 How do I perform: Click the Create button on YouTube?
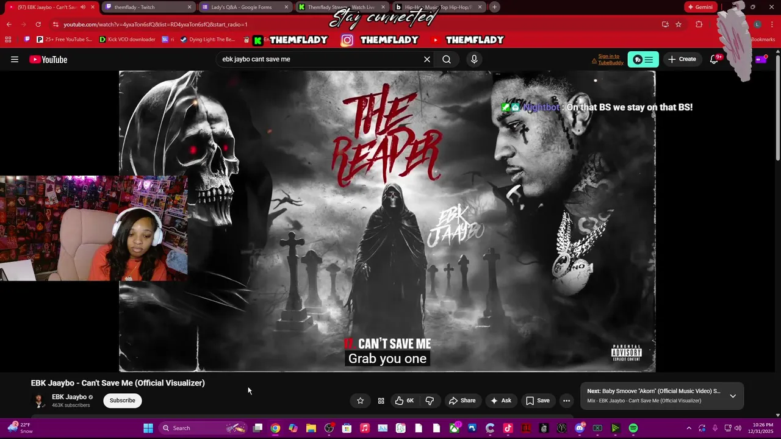[x=682, y=59]
